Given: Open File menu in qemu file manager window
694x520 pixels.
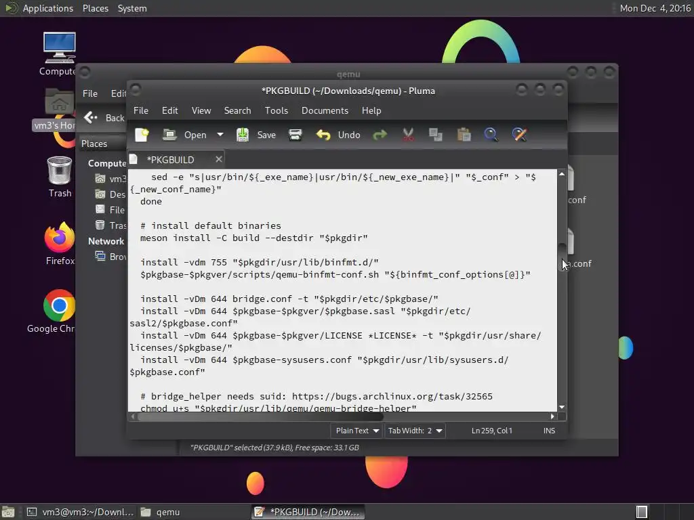Looking at the screenshot, I should point(90,93).
